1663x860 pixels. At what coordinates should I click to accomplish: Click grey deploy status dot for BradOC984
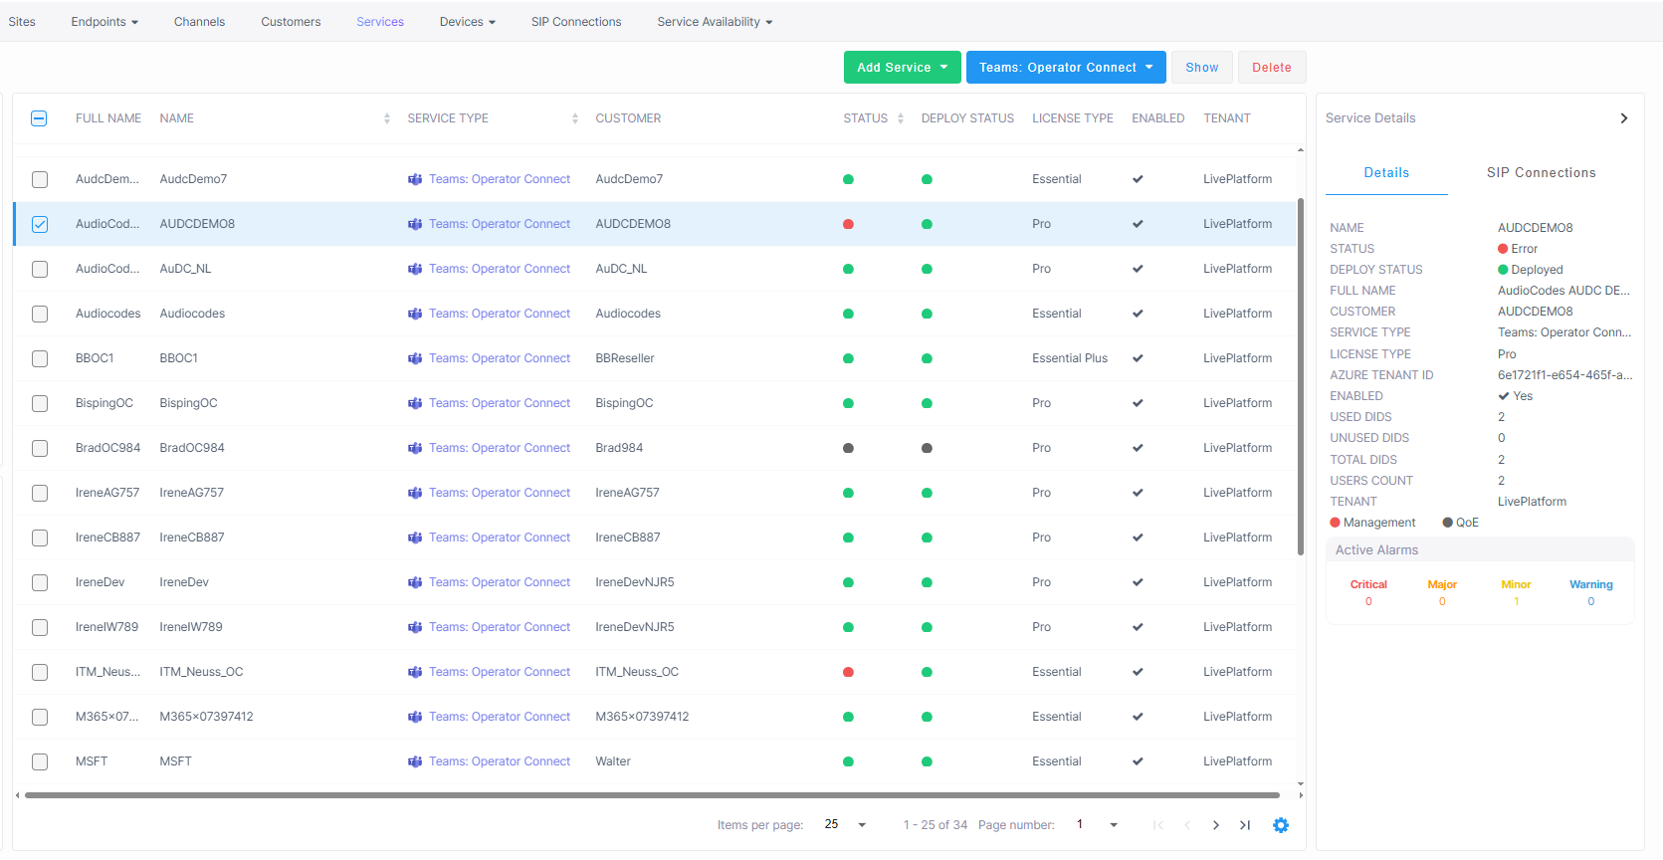[x=927, y=448]
